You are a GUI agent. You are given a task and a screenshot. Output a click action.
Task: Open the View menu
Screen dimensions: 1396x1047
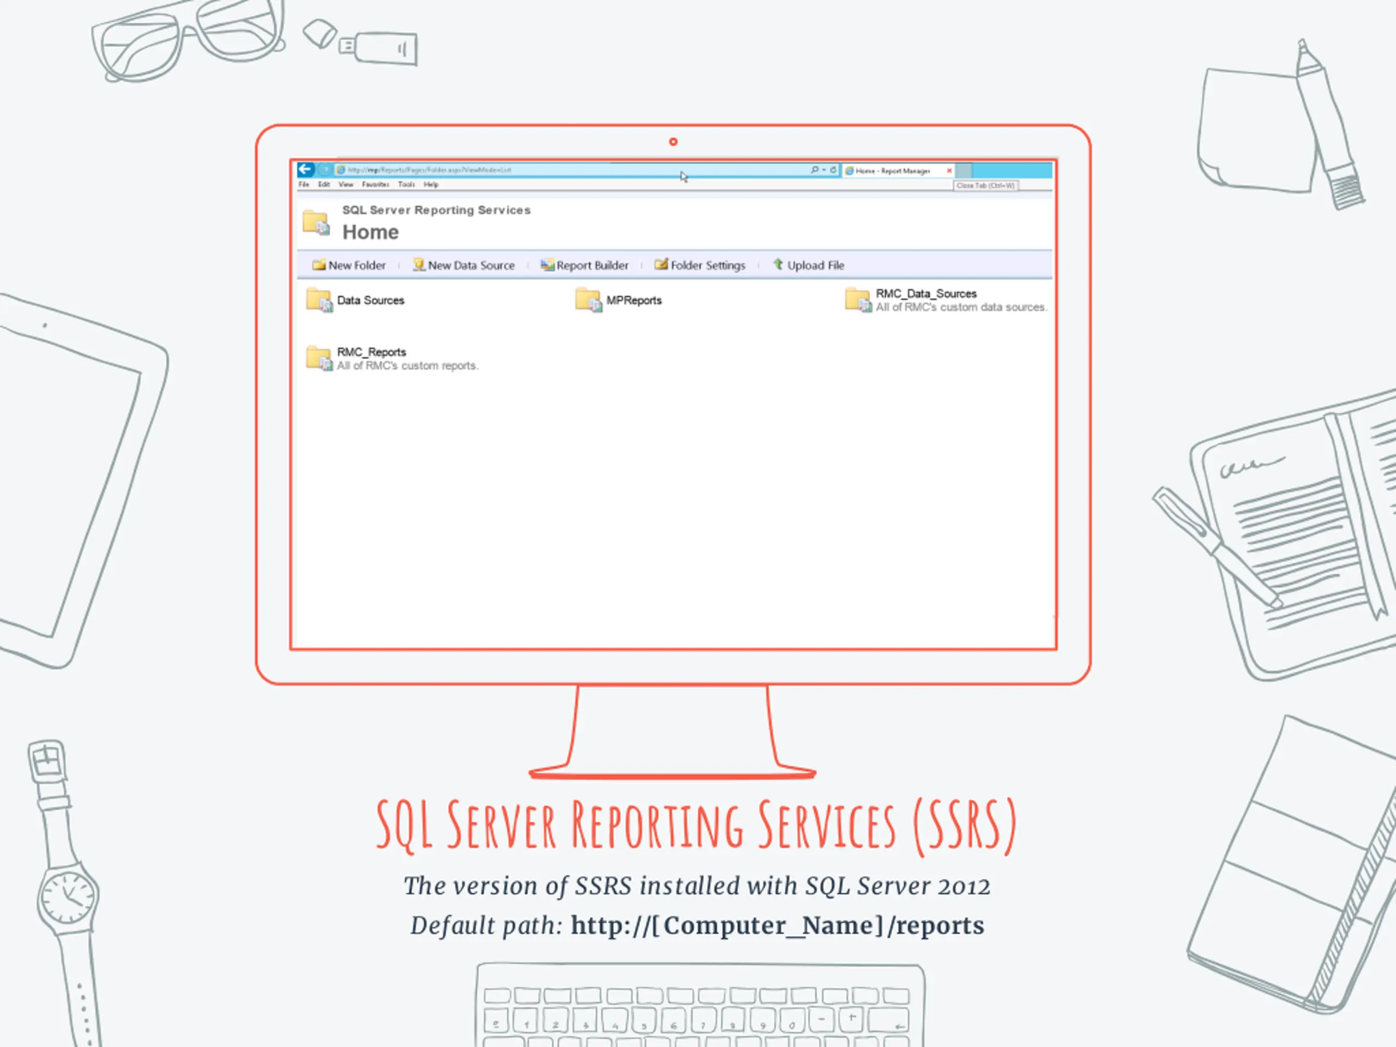(x=346, y=184)
